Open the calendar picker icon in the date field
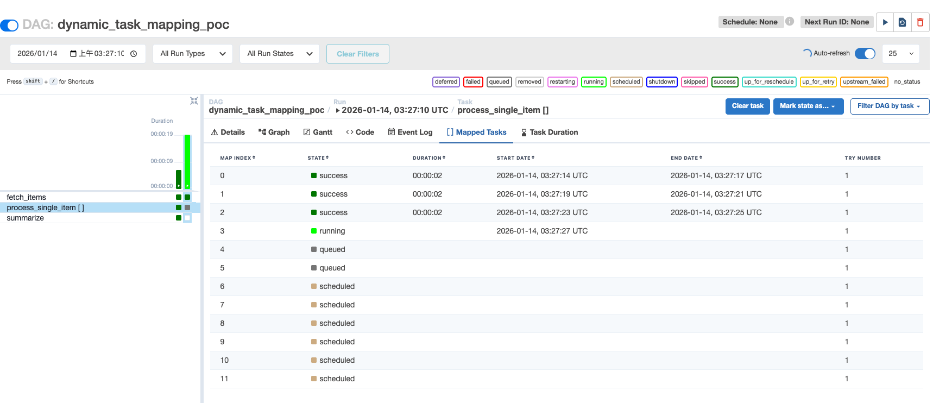Screen dimensions: 933x403 73,54
